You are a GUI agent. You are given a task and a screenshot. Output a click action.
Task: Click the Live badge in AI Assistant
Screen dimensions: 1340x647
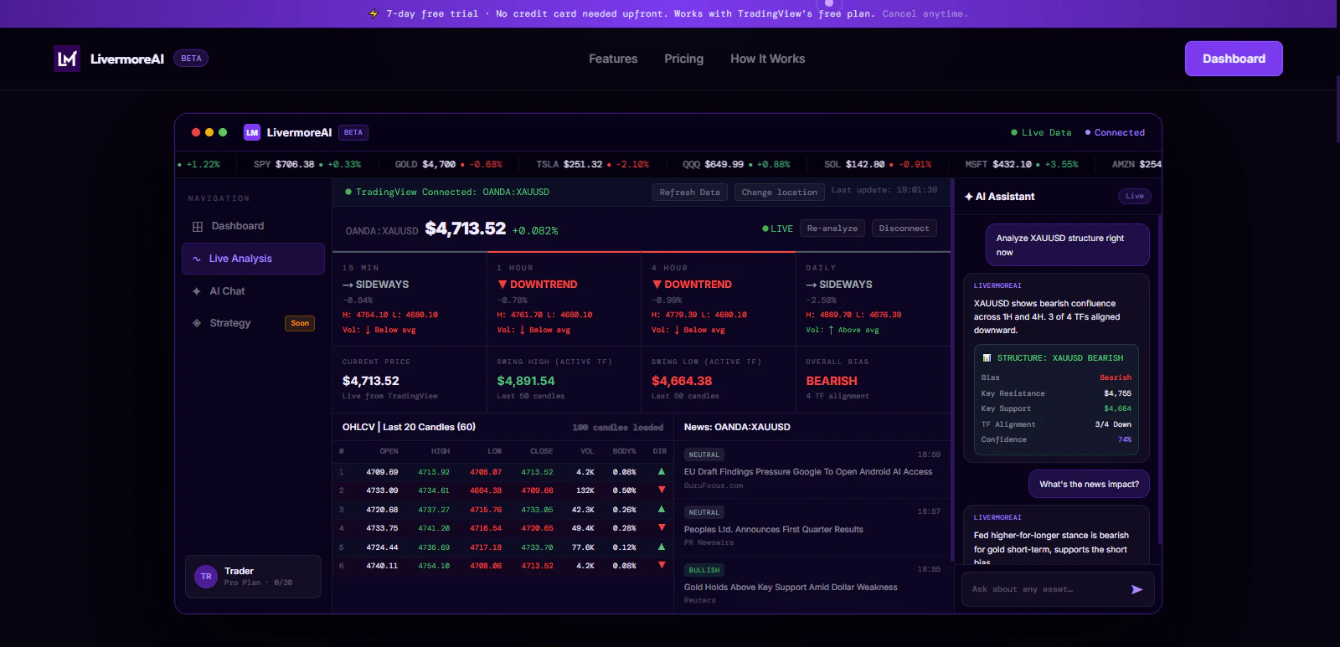1135,196
